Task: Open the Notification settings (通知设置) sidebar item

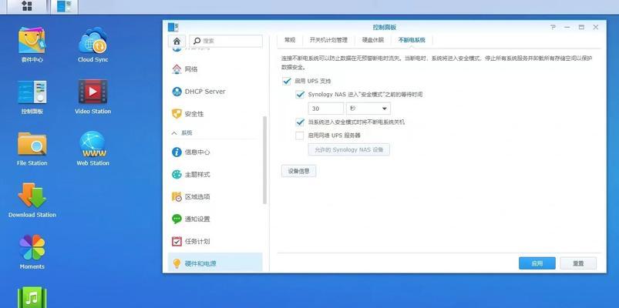Action: tap(215, 219)
